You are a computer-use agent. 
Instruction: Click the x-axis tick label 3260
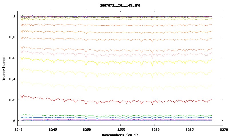[155, 130]
